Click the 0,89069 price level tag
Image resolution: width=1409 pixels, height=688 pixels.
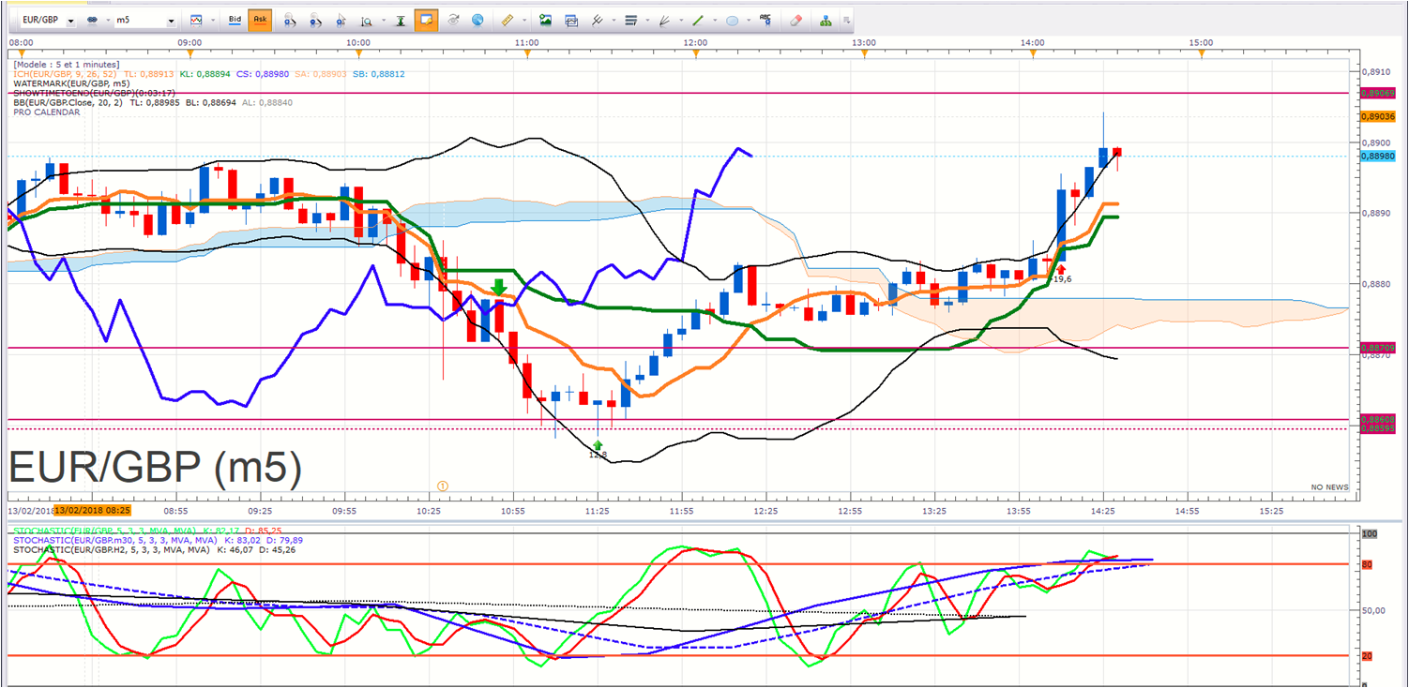coord(1377,93)
